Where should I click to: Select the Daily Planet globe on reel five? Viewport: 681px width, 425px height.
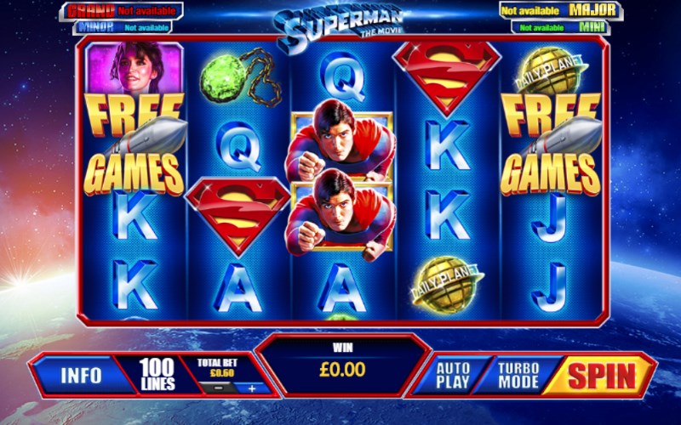pos(552,71)
